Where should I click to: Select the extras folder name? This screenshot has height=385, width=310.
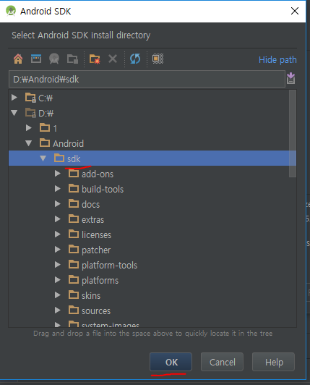[x=92, y=219]
